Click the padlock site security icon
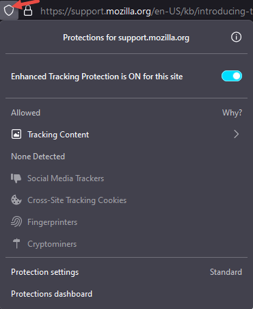The width and height of the screenshot is (253, 309). point(28,10)
